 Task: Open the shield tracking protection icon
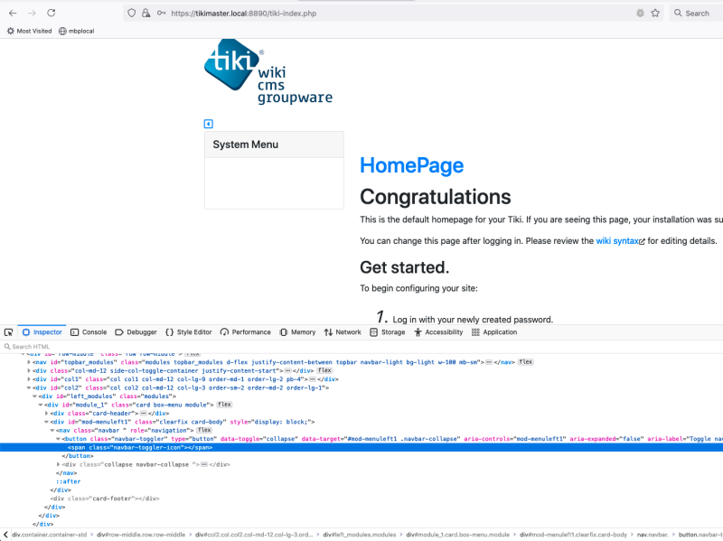pos(131,13)
